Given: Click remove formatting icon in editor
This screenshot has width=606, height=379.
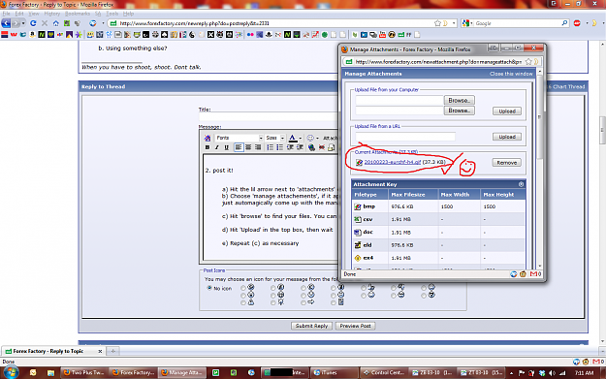Looking at the screenshot, I should [x=207, y=138].
